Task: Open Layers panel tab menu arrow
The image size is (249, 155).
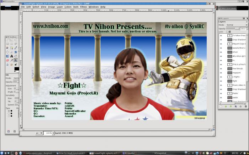Action: (247, 22)
